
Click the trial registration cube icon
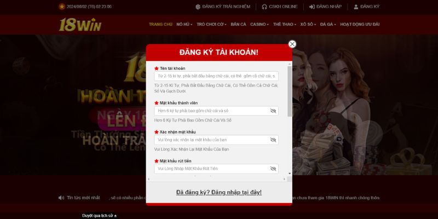coord(198,7)
